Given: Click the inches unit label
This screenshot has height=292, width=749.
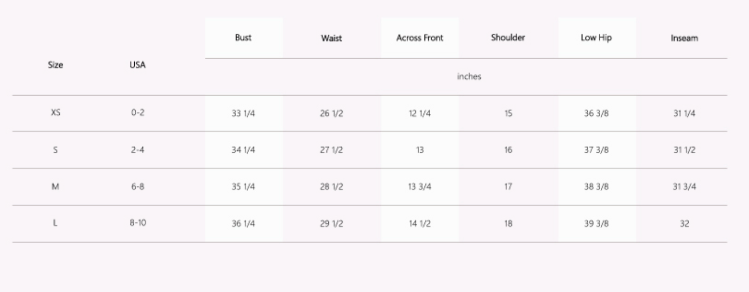Looking at the screenshot, I should [469, 76].
